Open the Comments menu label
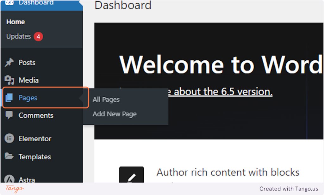The width and height of the screenshot is (324, 195). click(36, 115)
